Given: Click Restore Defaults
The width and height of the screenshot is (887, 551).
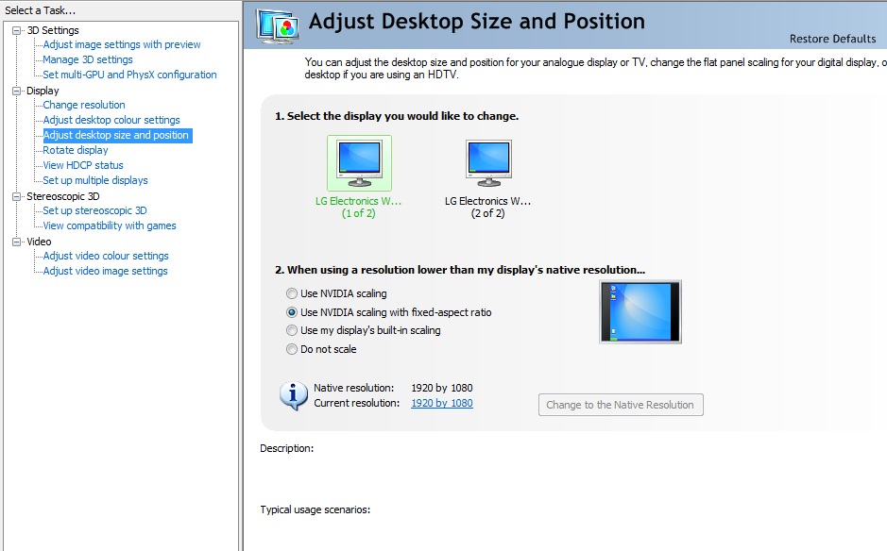Looking at the screenshot, I should (833, 39).
